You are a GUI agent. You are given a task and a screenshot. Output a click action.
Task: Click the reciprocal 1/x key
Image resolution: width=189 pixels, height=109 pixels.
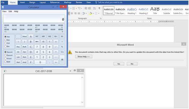(62, 52)
